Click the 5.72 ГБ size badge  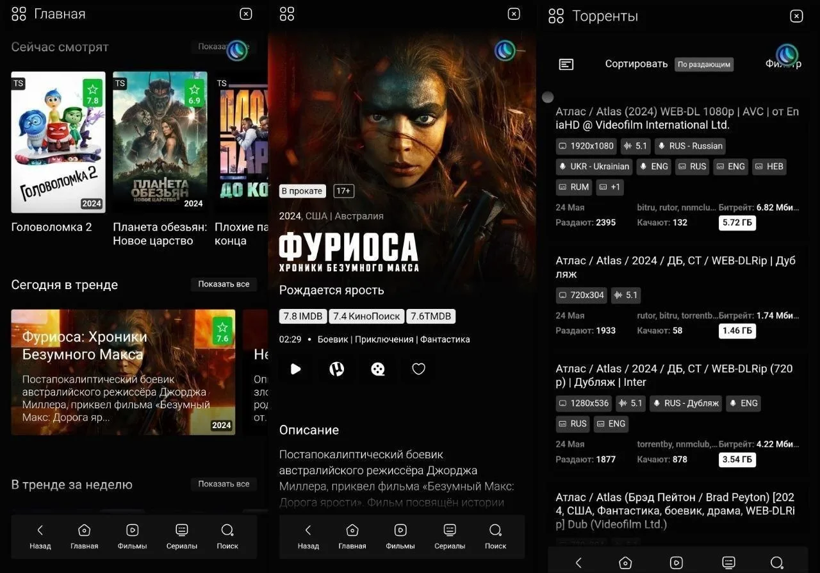click(737, 222)
